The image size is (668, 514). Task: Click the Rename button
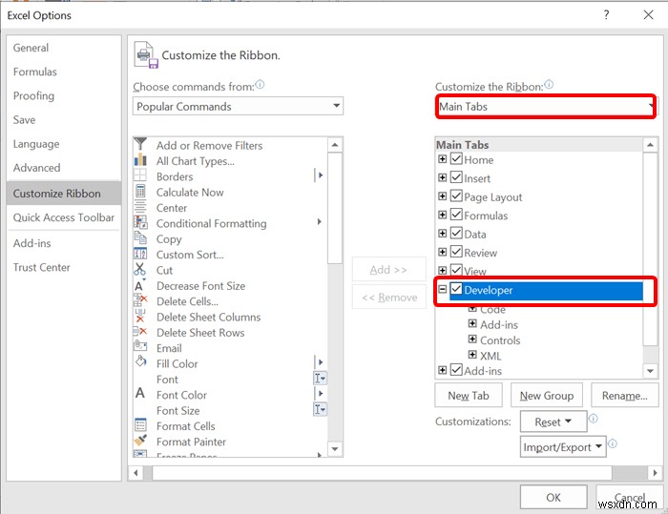coord(624,396)
